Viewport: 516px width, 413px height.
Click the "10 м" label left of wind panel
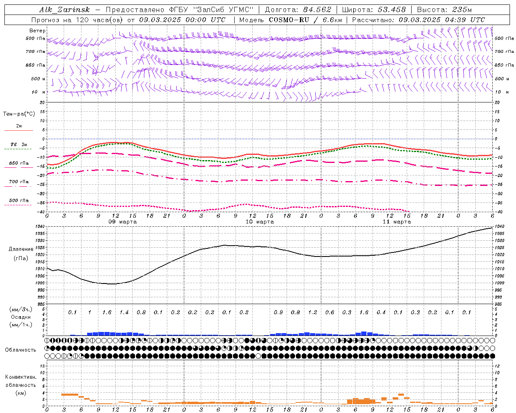(x=38, y=92)
